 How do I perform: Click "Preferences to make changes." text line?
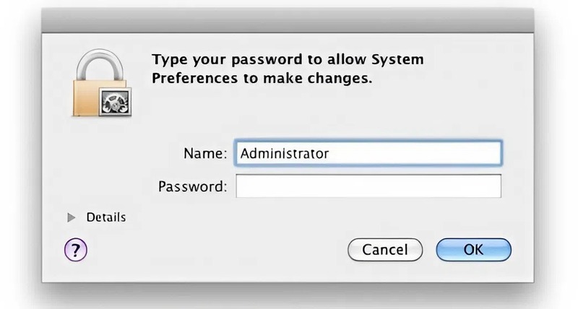[262, 78]
